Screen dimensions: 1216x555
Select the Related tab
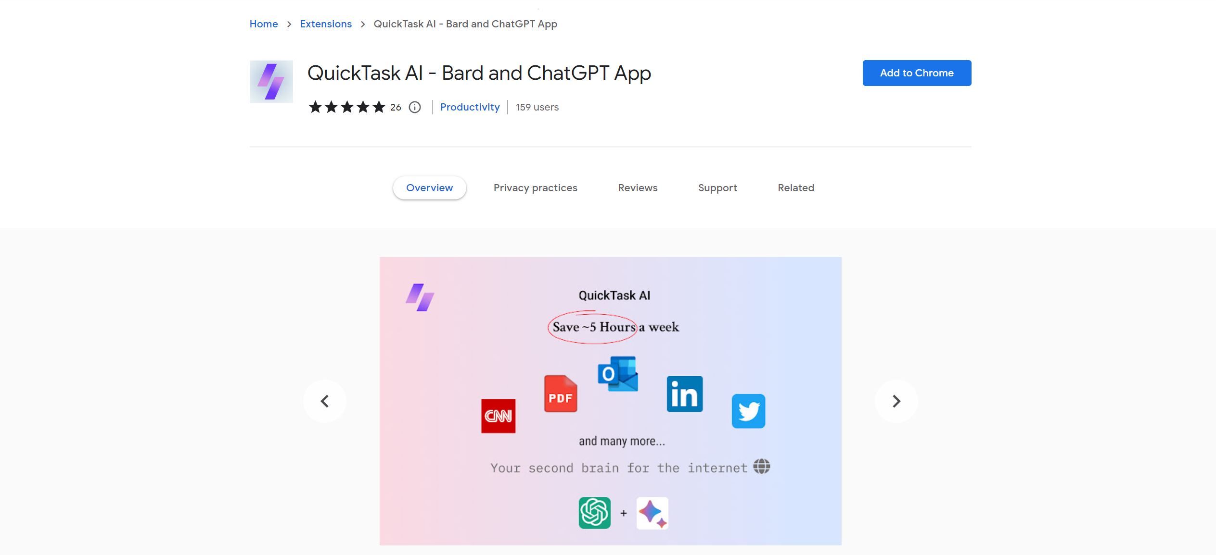(795, 188)
